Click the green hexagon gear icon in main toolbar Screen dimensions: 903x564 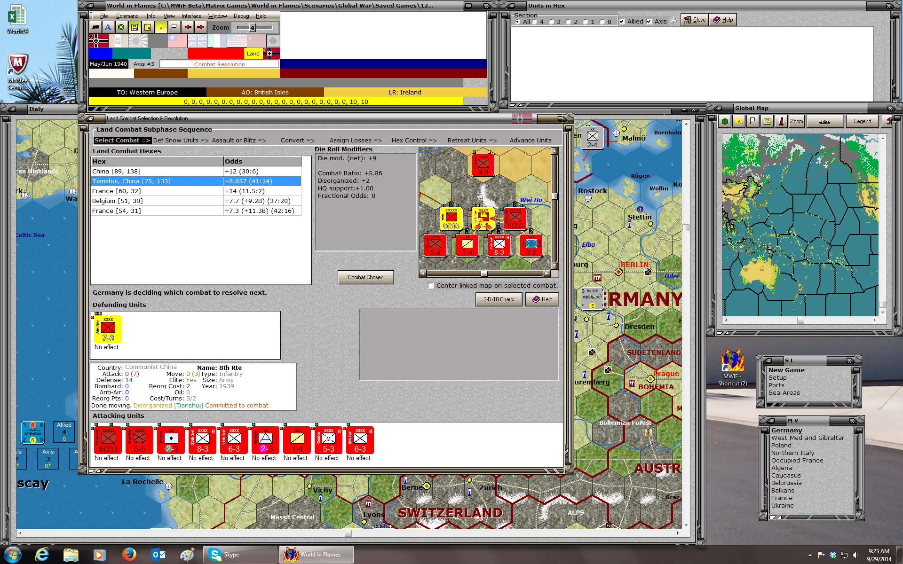point(121,27)
